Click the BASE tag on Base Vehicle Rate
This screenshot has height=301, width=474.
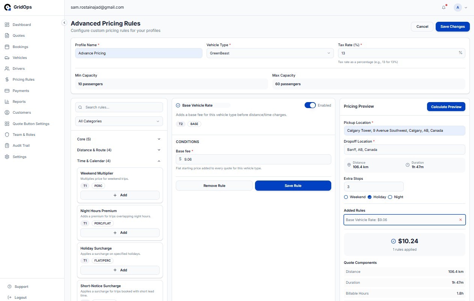point(194,124)
